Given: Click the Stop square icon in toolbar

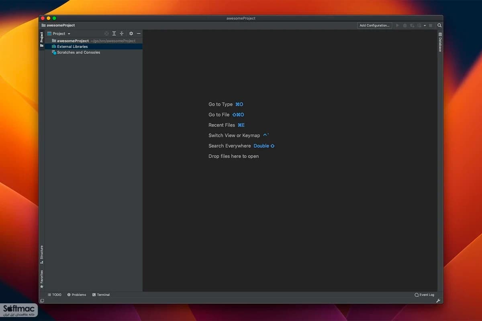Looking at the screenshot, I should click(x=431, y=25).
